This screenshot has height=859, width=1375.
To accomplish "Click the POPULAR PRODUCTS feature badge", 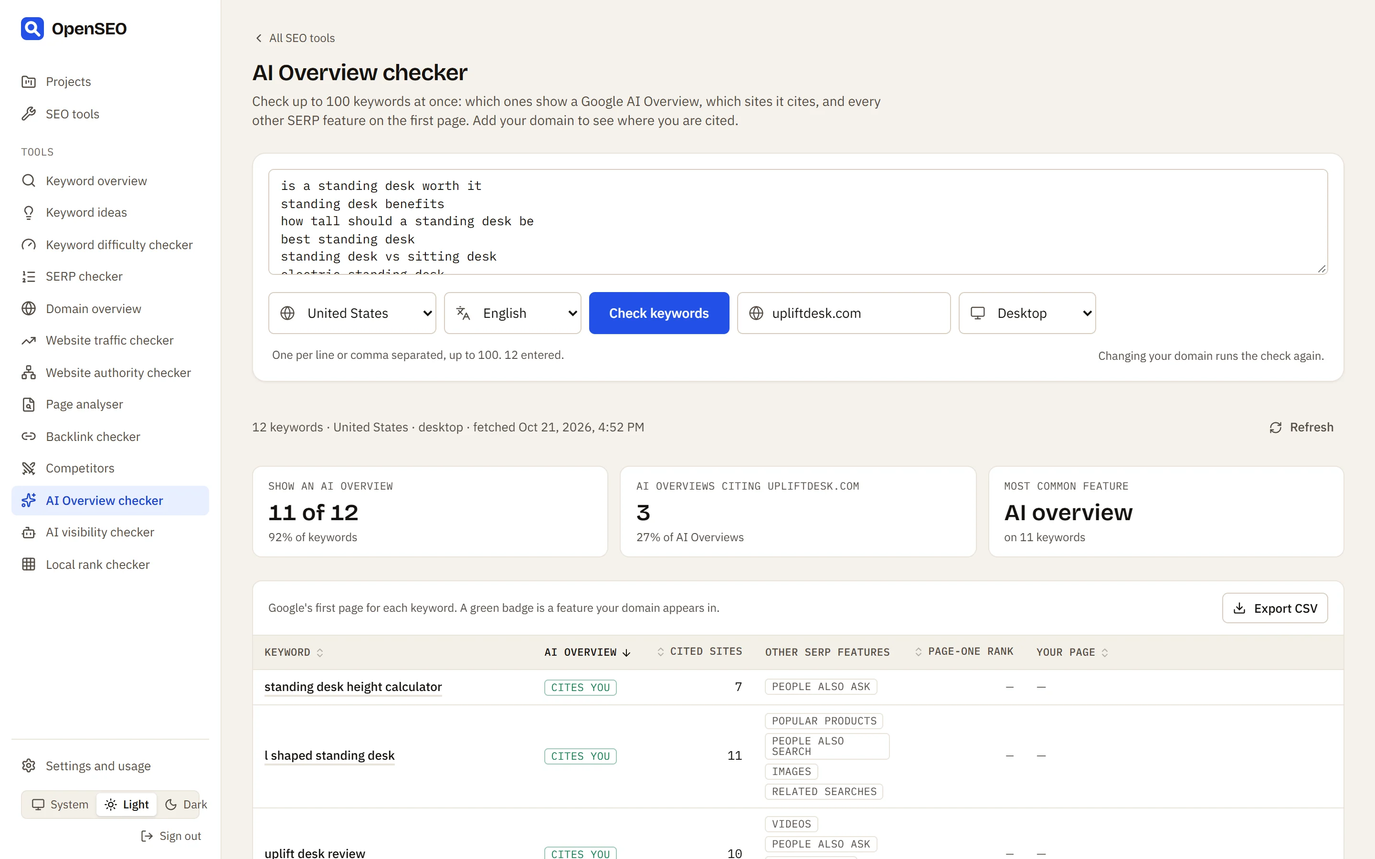I will [824, 721].
